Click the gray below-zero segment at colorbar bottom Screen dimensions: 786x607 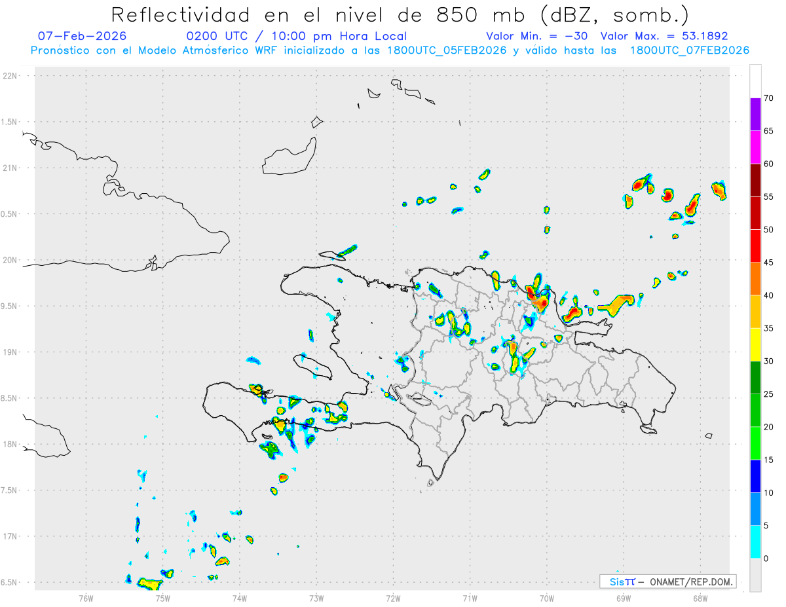[755, 575]
